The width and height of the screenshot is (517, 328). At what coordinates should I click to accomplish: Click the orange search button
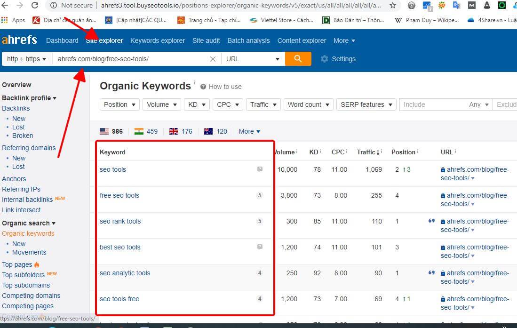point(298,59)
